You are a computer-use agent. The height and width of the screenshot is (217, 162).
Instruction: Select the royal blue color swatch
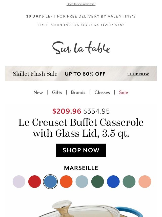pyautogui.click(x=113, y=182)
